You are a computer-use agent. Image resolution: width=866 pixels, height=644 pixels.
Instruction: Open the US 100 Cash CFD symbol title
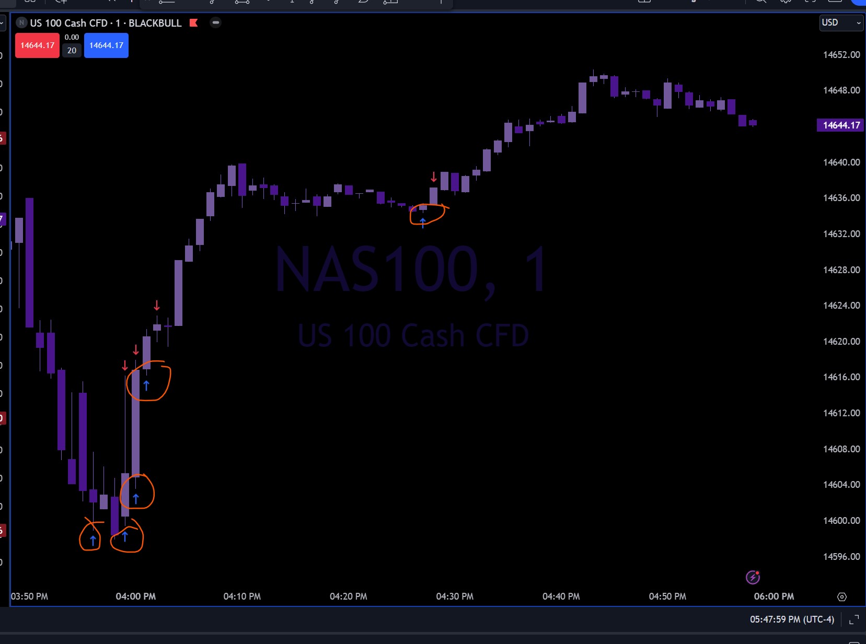(68, 23)
